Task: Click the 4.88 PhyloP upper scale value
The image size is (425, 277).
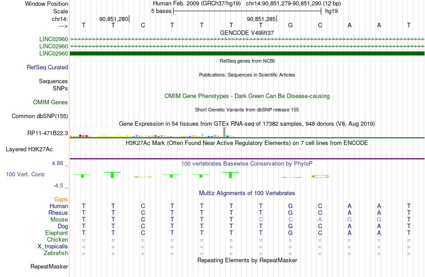Action: click(57, 163)
